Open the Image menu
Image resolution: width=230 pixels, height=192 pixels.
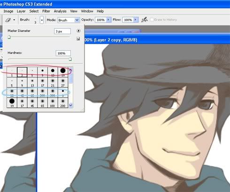[x=8, y=11]
